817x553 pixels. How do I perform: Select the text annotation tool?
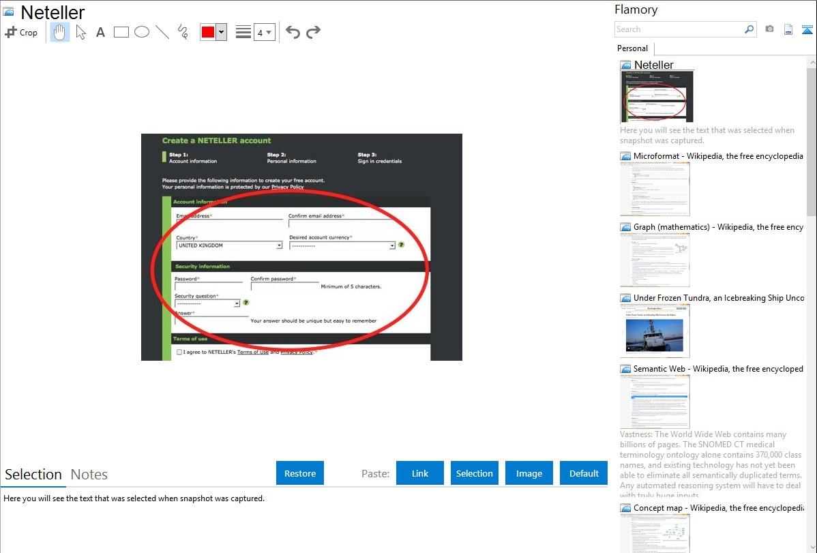click(100, 32)
